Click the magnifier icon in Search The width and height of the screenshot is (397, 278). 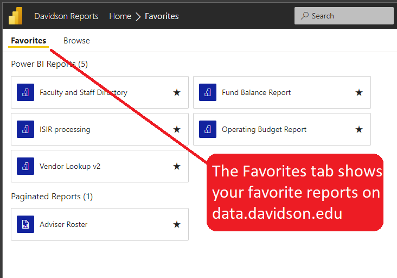305,16
